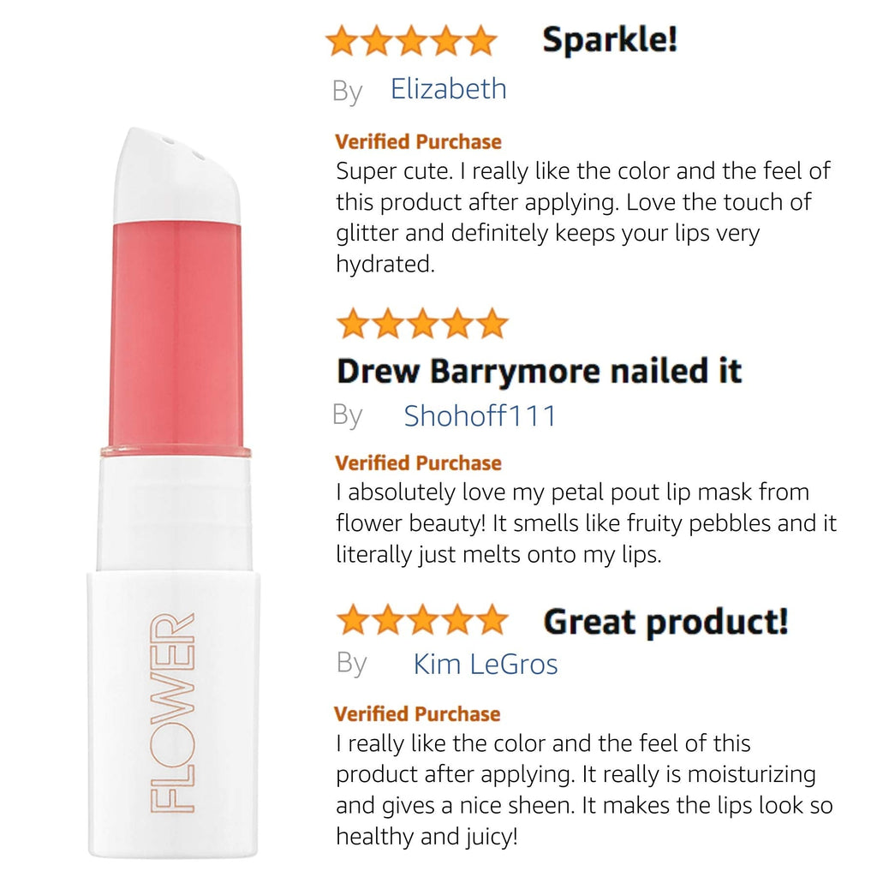Click the Great product! review title

click(x=665, y=622)
